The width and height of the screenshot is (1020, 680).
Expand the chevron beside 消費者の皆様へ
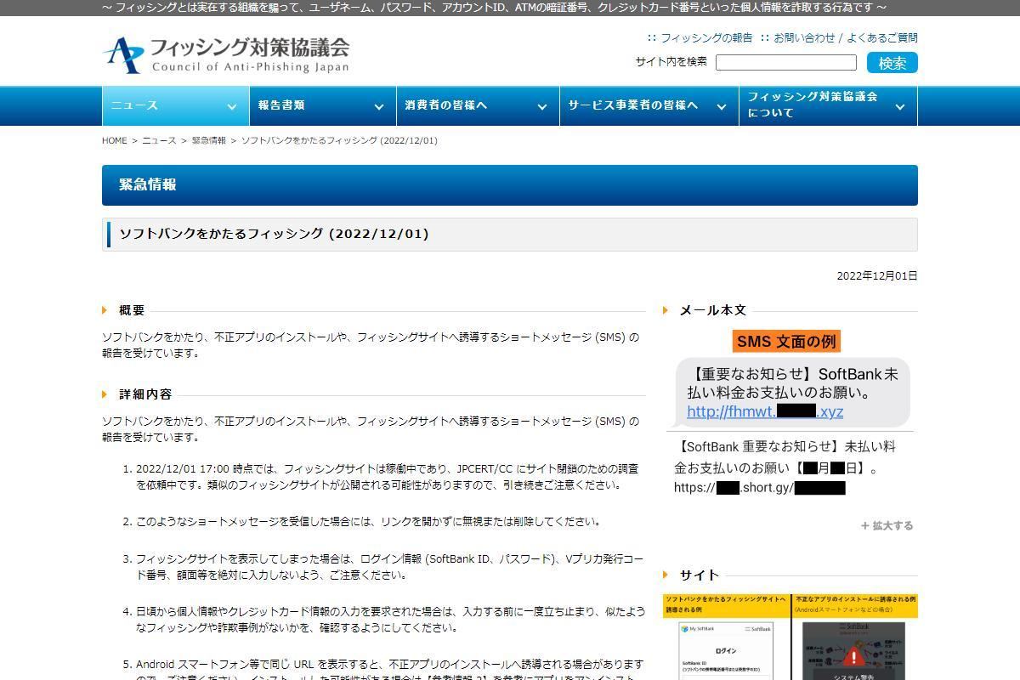542,106
